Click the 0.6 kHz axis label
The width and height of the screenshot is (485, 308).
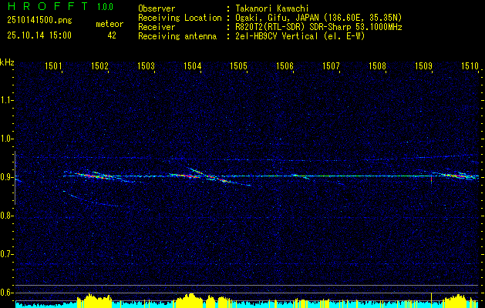click(6, 293)
